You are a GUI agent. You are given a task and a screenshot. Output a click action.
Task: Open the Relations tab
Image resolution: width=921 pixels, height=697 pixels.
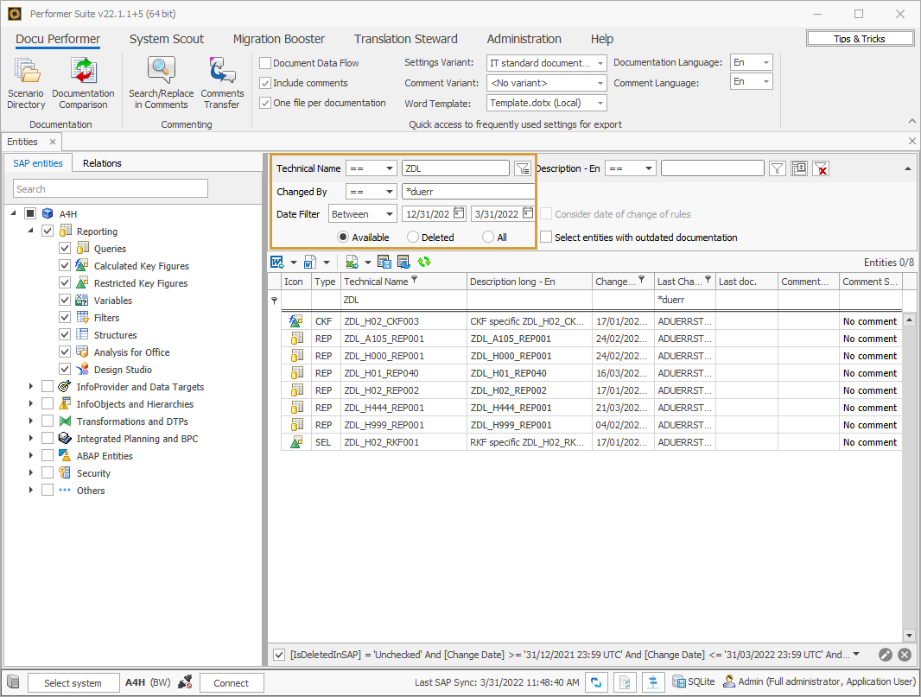coord(101,162)
